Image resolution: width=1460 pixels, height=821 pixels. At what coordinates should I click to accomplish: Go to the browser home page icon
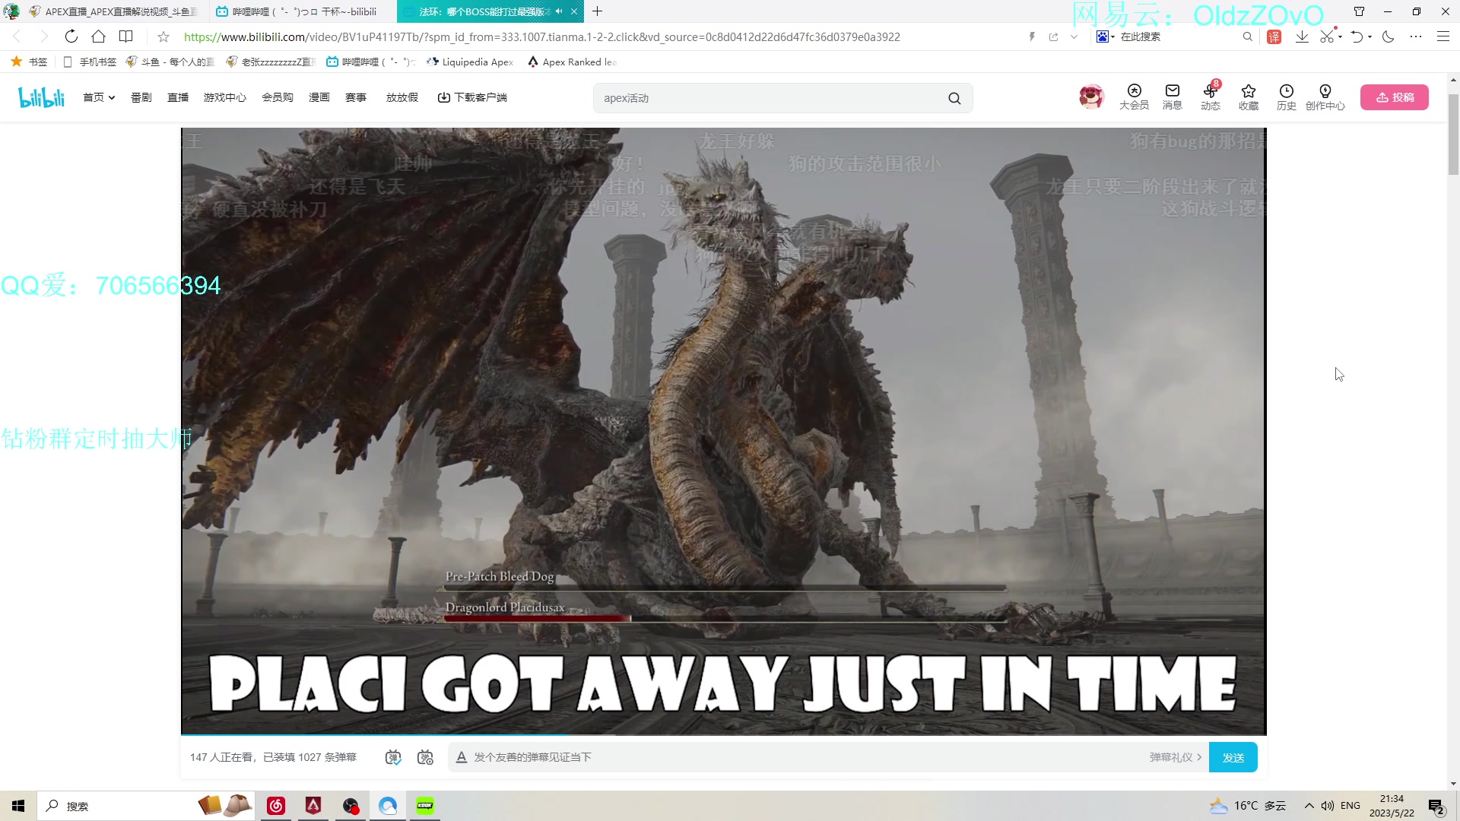(98, 36)
